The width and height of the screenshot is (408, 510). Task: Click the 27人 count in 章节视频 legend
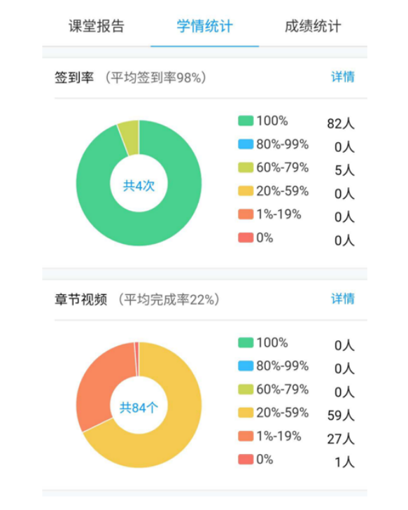coord(340,439)
